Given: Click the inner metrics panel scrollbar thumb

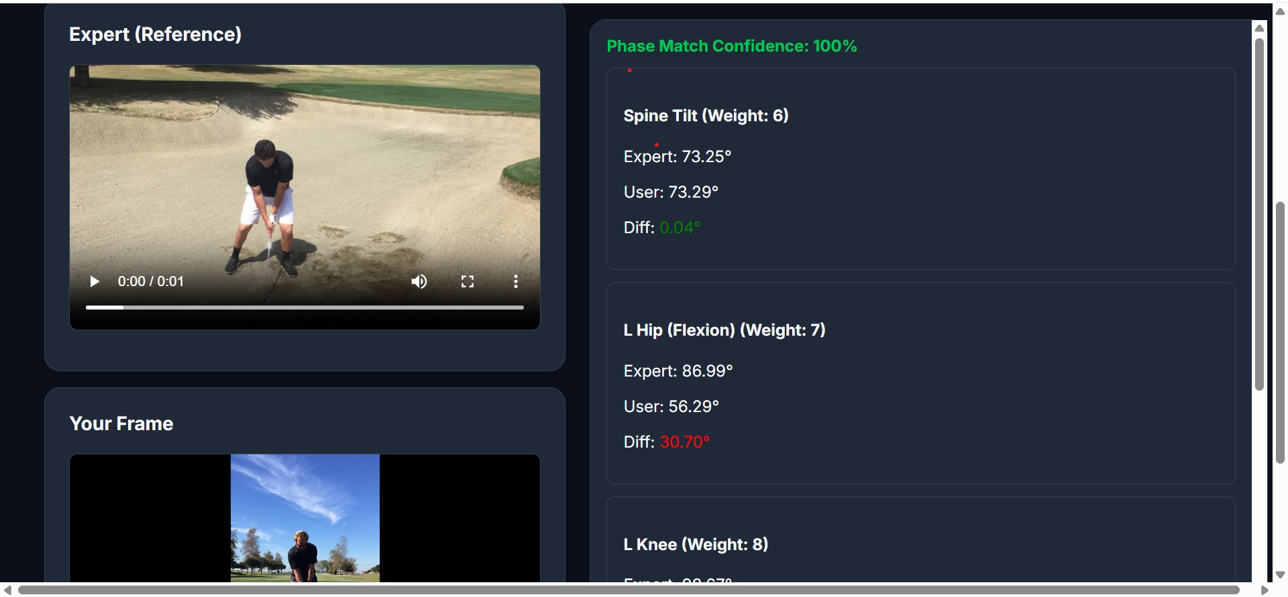Looking at the screenshot, I should pos(1259,214).
